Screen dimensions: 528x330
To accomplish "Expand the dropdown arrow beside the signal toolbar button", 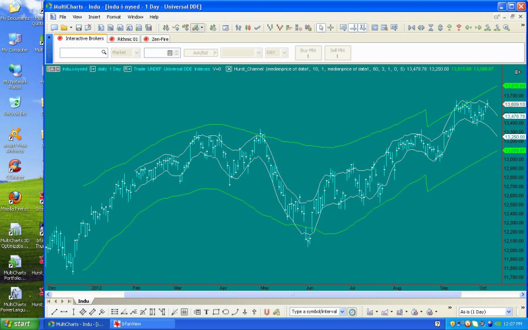I will point(202,28).
